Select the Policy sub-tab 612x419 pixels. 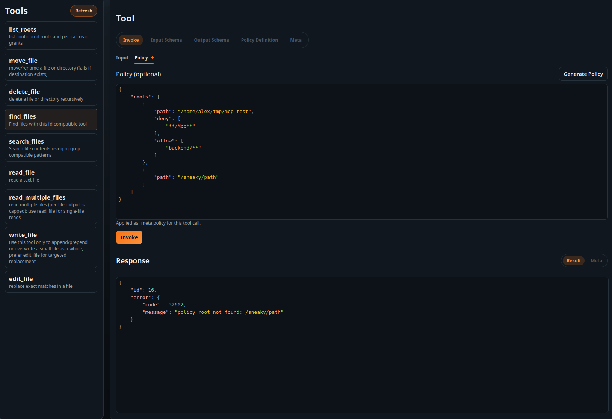pos(142,57)
